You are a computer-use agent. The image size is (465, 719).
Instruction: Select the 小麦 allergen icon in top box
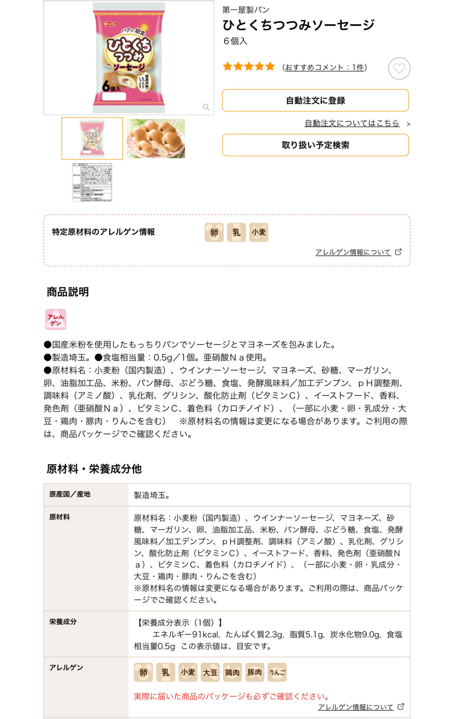pyautogui.click(x=259, y=232)
